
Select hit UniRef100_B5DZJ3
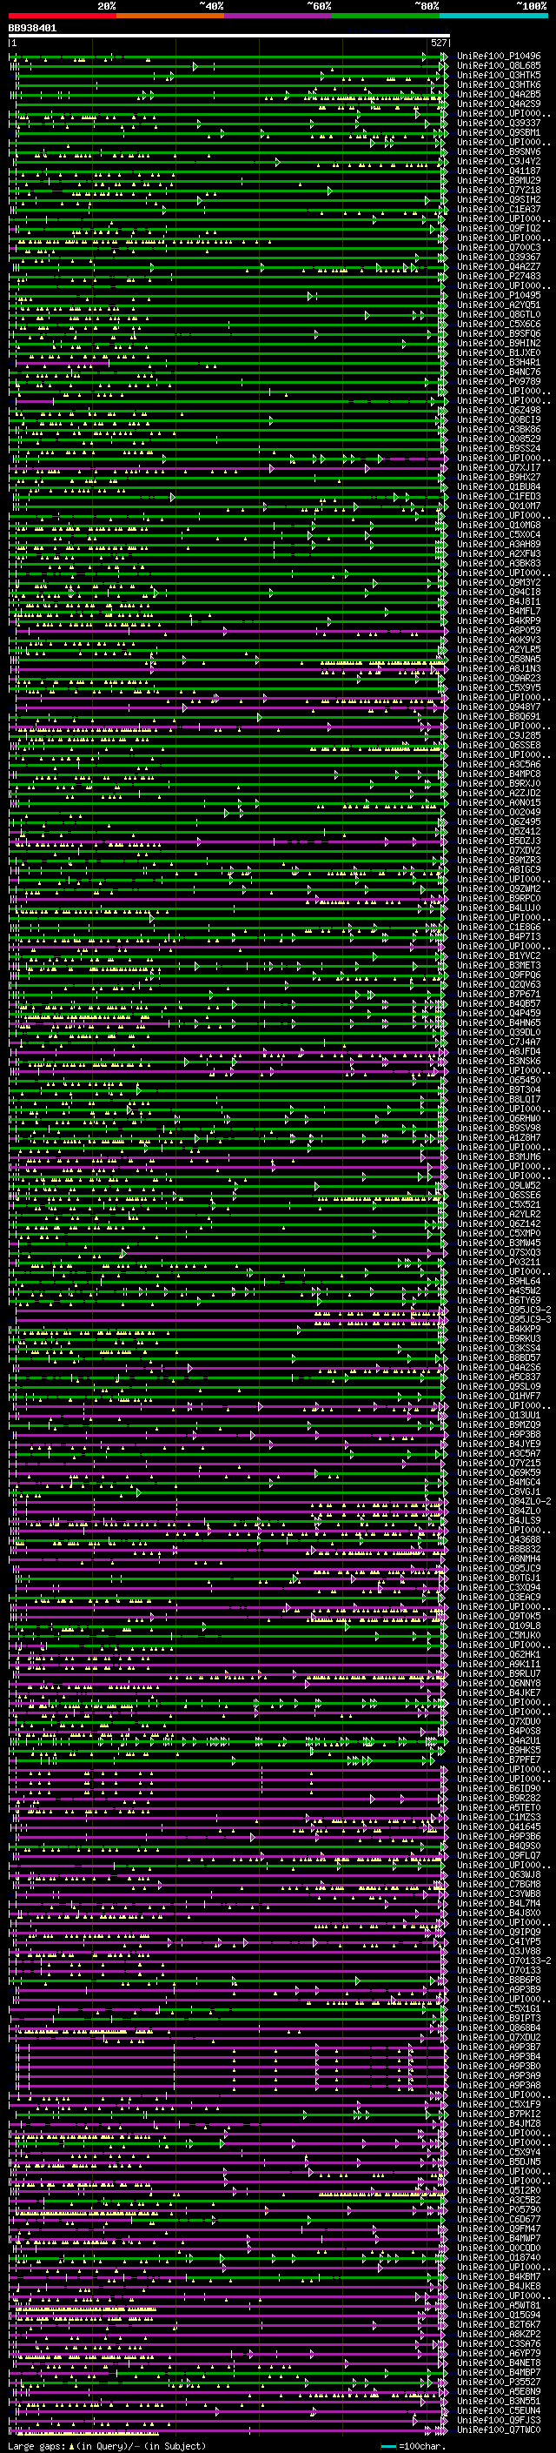(x=499, y=841)
